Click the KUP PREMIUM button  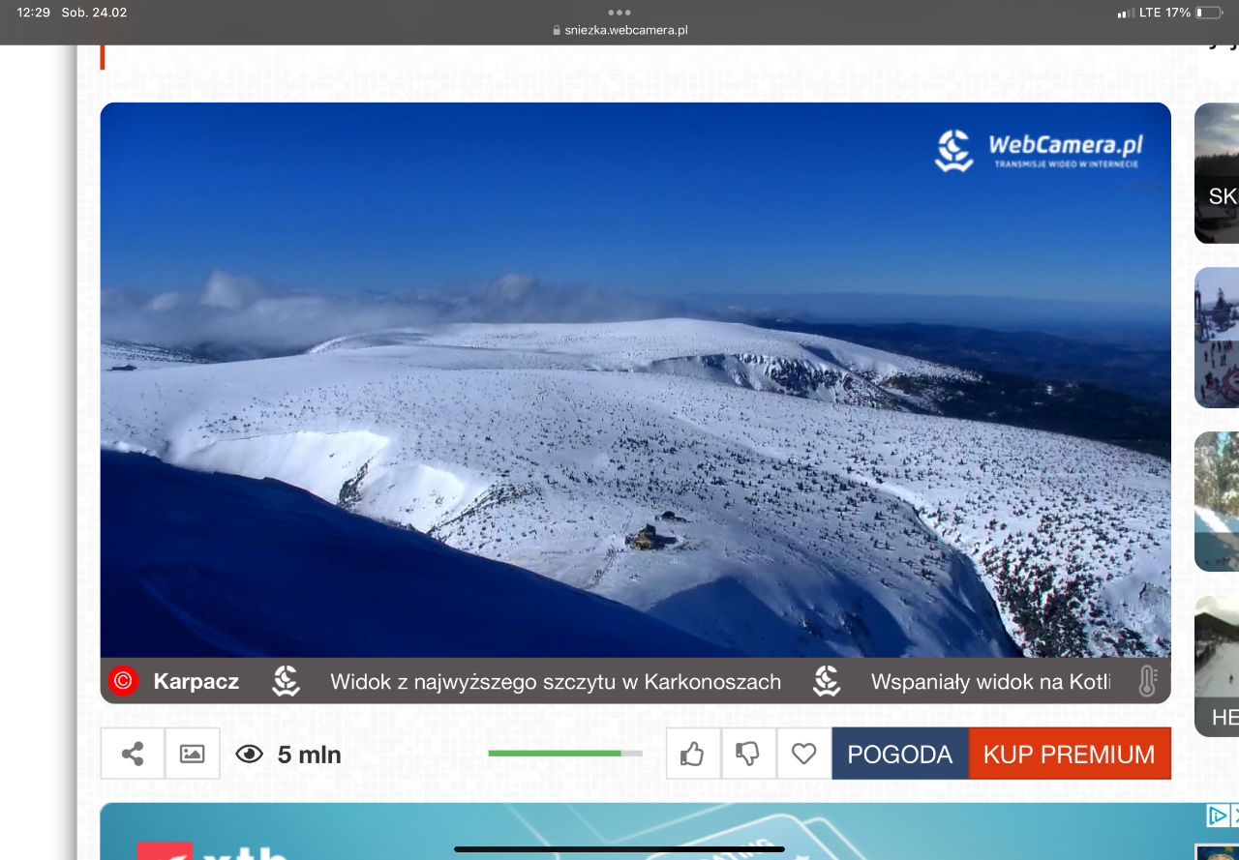click(x=1070, y=754)
